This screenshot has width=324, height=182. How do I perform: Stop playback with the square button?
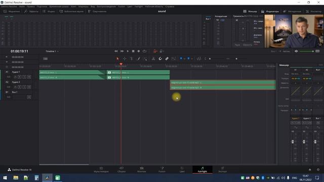[x=133, y=51]
